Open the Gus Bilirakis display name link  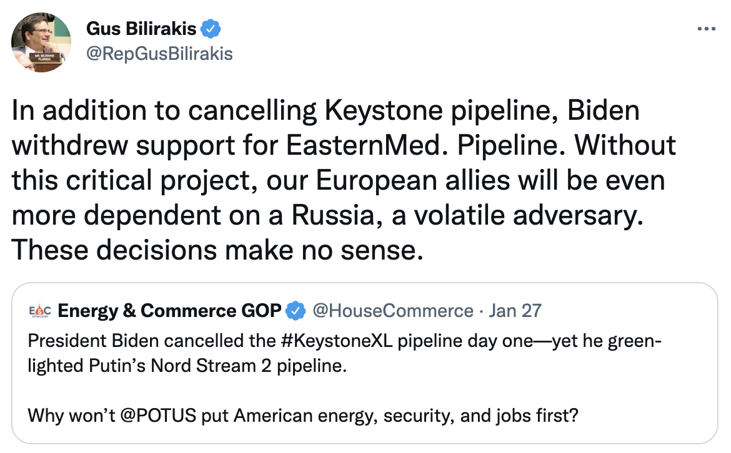tap(141, 29)
